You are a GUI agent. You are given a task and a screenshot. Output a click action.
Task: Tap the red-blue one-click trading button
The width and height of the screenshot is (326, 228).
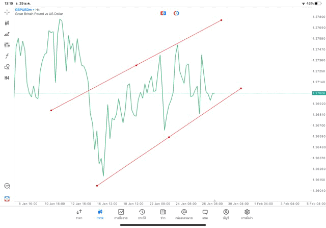(x=163, y=13)
